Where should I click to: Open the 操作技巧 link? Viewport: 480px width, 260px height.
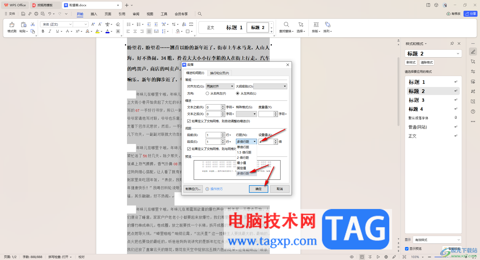coord(216,189)
